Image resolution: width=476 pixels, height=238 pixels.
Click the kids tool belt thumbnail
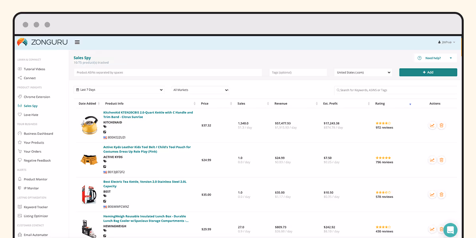pos(89,159)
